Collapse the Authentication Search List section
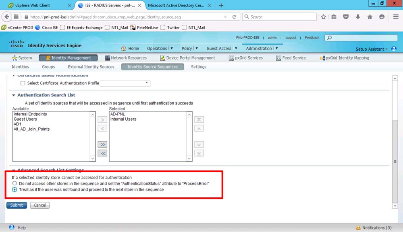Screen dimensions: 403x232 14,95
